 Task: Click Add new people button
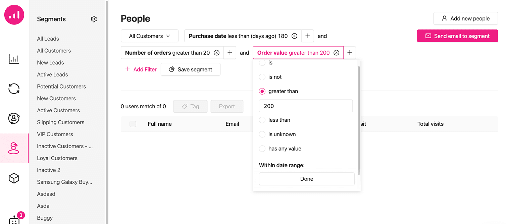(x=466, y=18)
